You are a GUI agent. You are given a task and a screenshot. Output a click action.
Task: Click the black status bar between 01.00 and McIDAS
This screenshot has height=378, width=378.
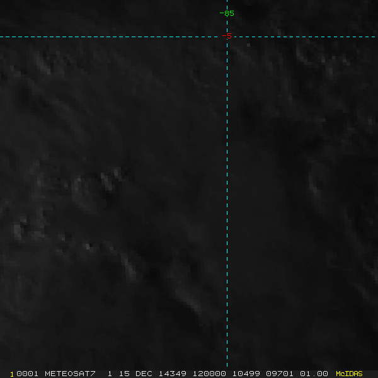(x=332, y=374)
